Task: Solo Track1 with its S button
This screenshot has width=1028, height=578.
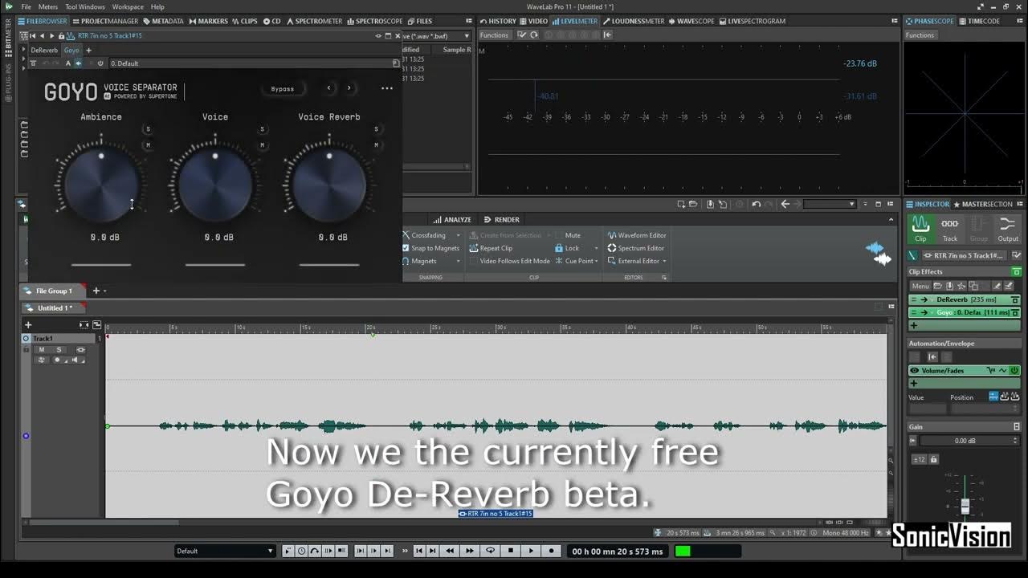Action: [58, 350]
